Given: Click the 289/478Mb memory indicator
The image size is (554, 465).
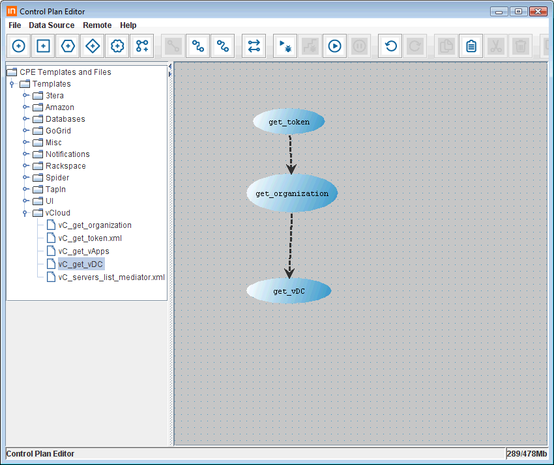Looking at the screenshot, I should [527, 454].
